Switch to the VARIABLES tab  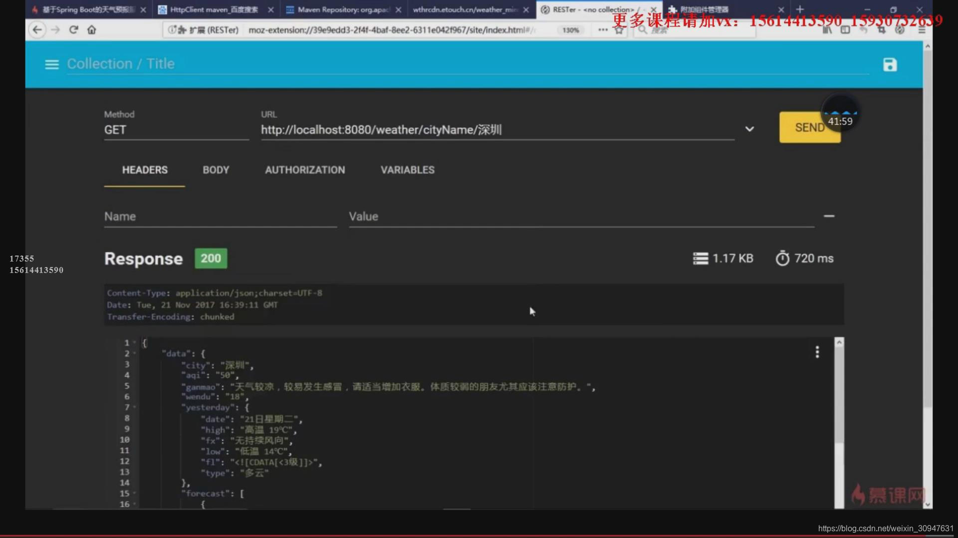click(x=408, y=170)
